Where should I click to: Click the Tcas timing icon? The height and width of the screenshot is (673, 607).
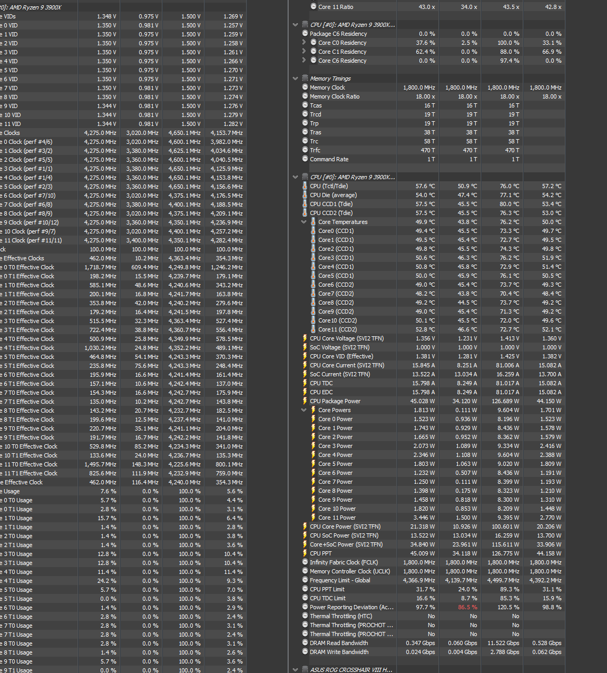tap(305, 105)
